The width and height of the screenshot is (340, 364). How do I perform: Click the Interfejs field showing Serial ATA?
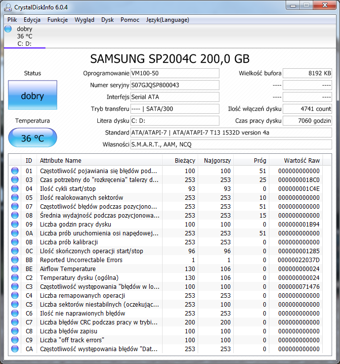(175, 97)
